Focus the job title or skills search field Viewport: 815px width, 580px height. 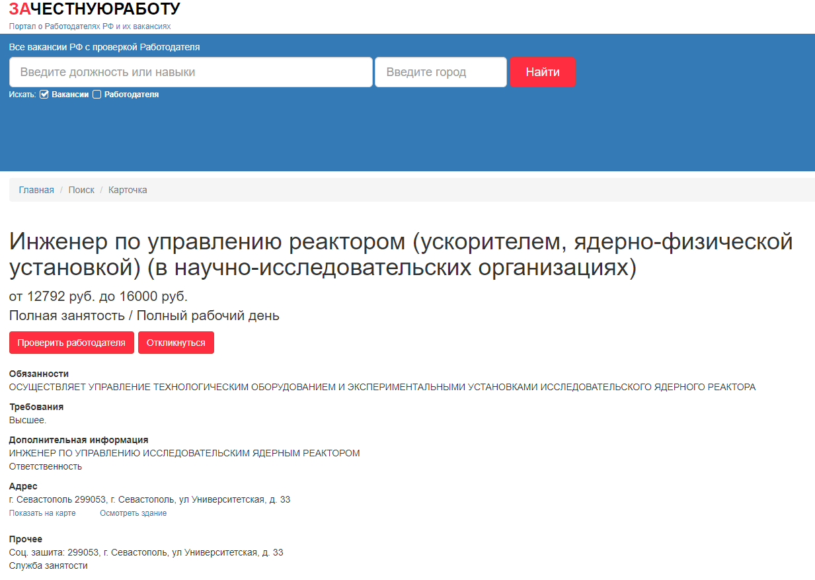[191, 72]
